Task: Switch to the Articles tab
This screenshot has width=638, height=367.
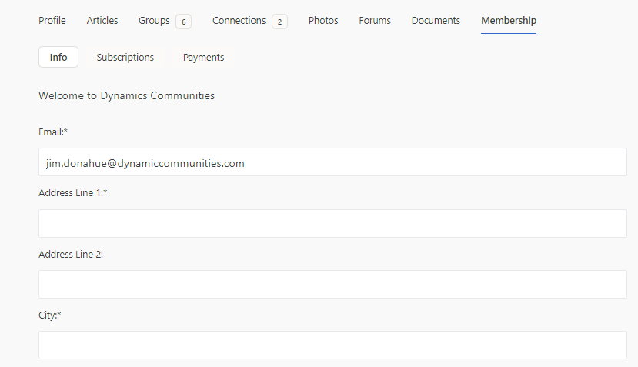Action: click(x=102, y=20)
